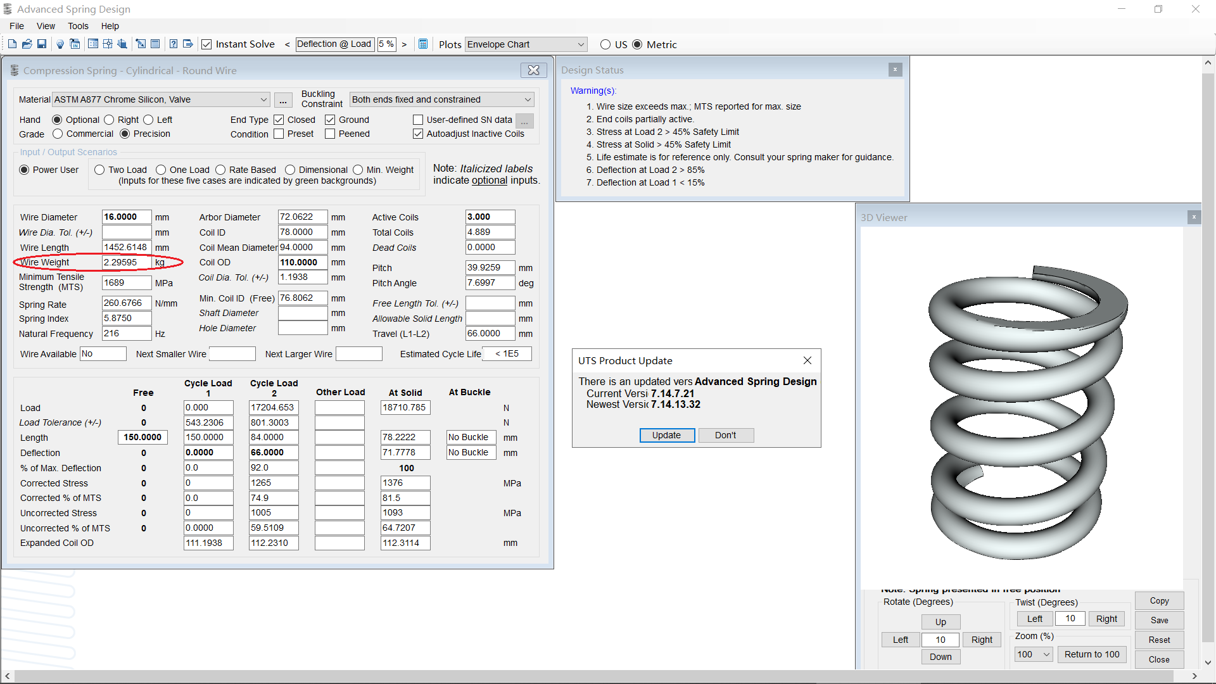Select the Commercial grade radio button
The image size is (1216, 684).
coord(58,134)
